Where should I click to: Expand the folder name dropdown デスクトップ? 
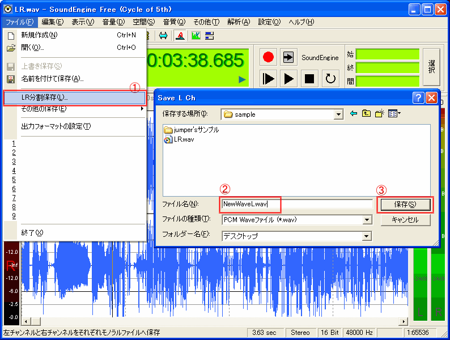(x=367, y=236)
